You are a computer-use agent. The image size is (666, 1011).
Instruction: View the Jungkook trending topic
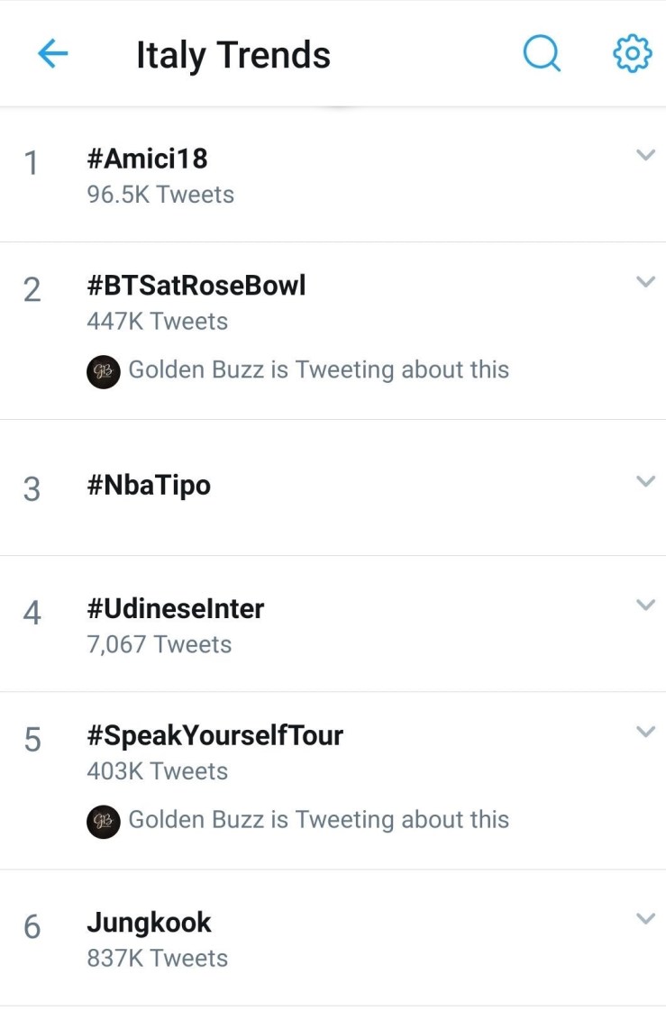pos(149,923)
